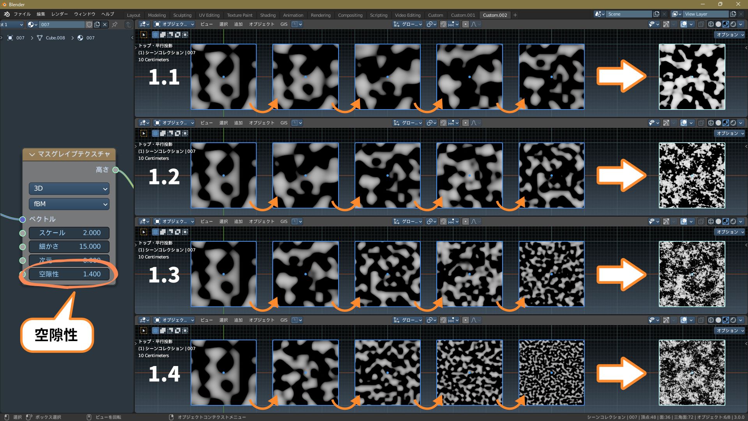
Task: Toggle snap magnet in top viewport header
Action: click(443, 24)
